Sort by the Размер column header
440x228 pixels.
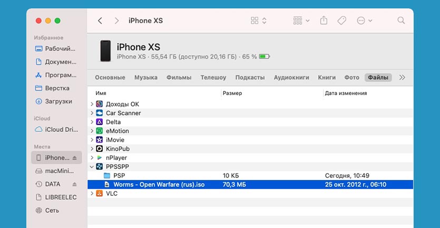pyautogui.click(x=232, y=93)
